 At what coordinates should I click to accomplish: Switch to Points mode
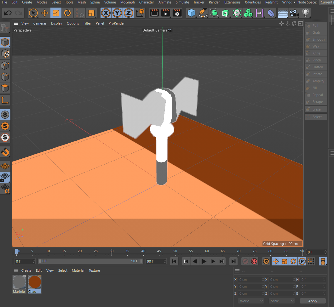5,65
